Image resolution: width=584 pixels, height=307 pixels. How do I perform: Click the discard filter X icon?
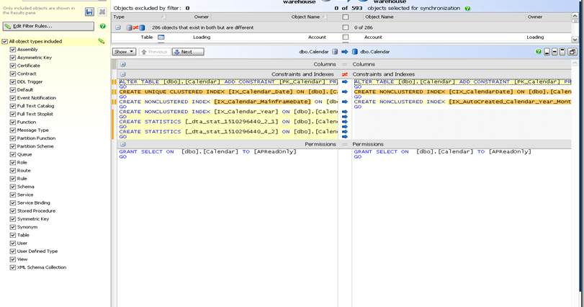102,12
